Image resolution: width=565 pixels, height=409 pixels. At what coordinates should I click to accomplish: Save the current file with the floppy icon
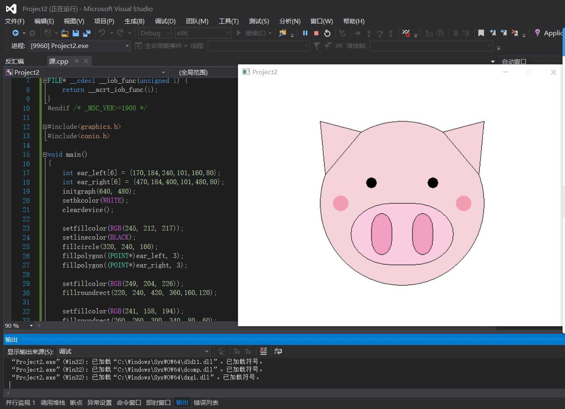tap(76, 33)
